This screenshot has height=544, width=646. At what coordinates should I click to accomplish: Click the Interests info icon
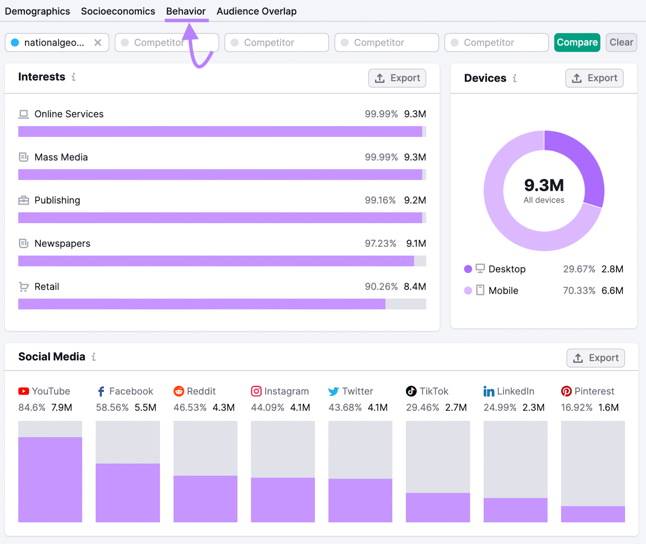(73, 77)
